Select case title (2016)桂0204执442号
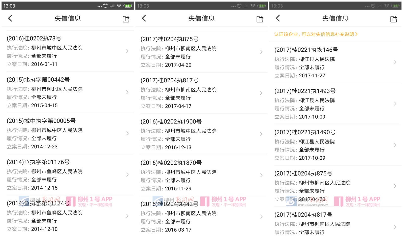Screen dimensions: 403x238 tap(169, 204)
